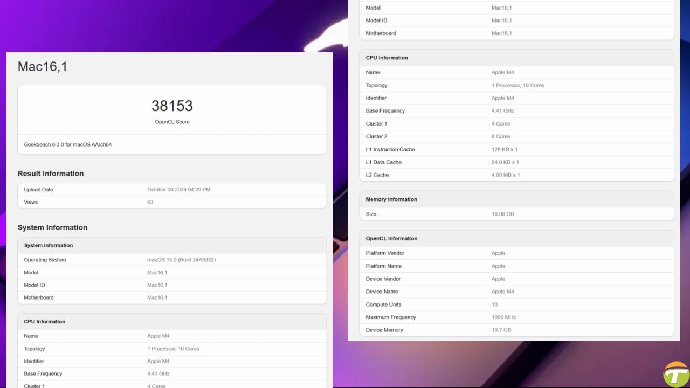Image resolution: width=690 pixels, height=388 pixels.
Task: Click the Platform Vendor label
Action: point(385,253)
